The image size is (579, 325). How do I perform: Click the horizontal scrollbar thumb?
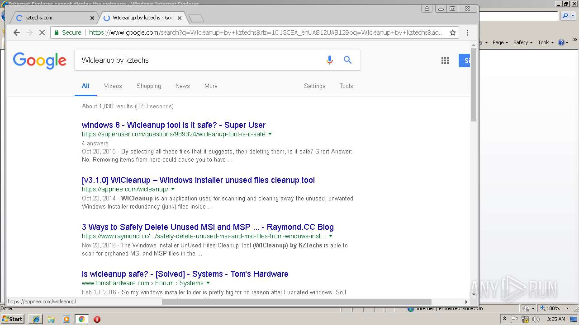click(x=297, y=302)
